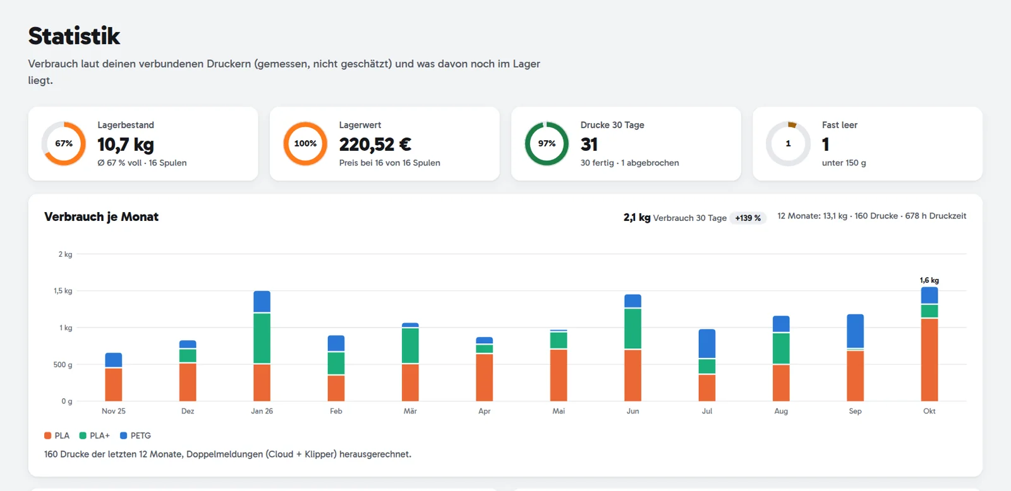This screenshot has height=491, width=1011.
Task: Click the 'Jan 26' axis label
Action: point(262,411)
